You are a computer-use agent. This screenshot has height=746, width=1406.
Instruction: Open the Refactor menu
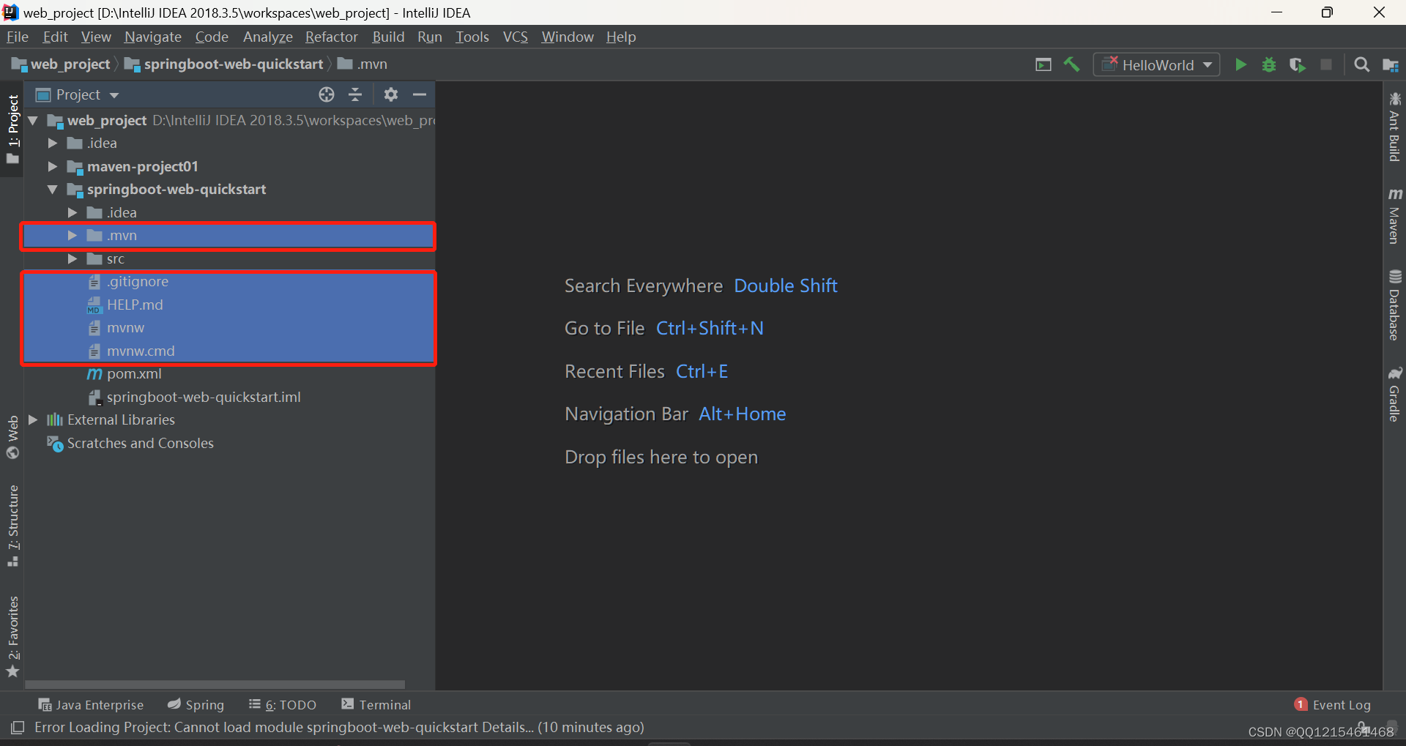coord(332,37)
